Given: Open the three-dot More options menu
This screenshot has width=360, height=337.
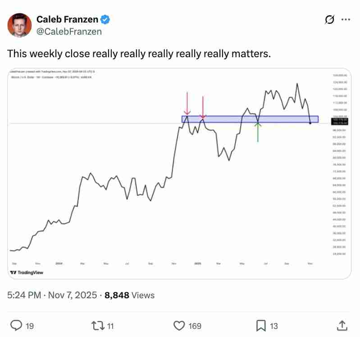Looking at the screenshot, I should [346, 20].
